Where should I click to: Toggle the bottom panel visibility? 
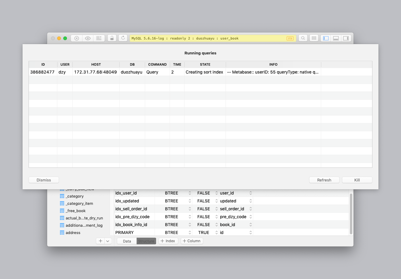(x=336, y=38)
